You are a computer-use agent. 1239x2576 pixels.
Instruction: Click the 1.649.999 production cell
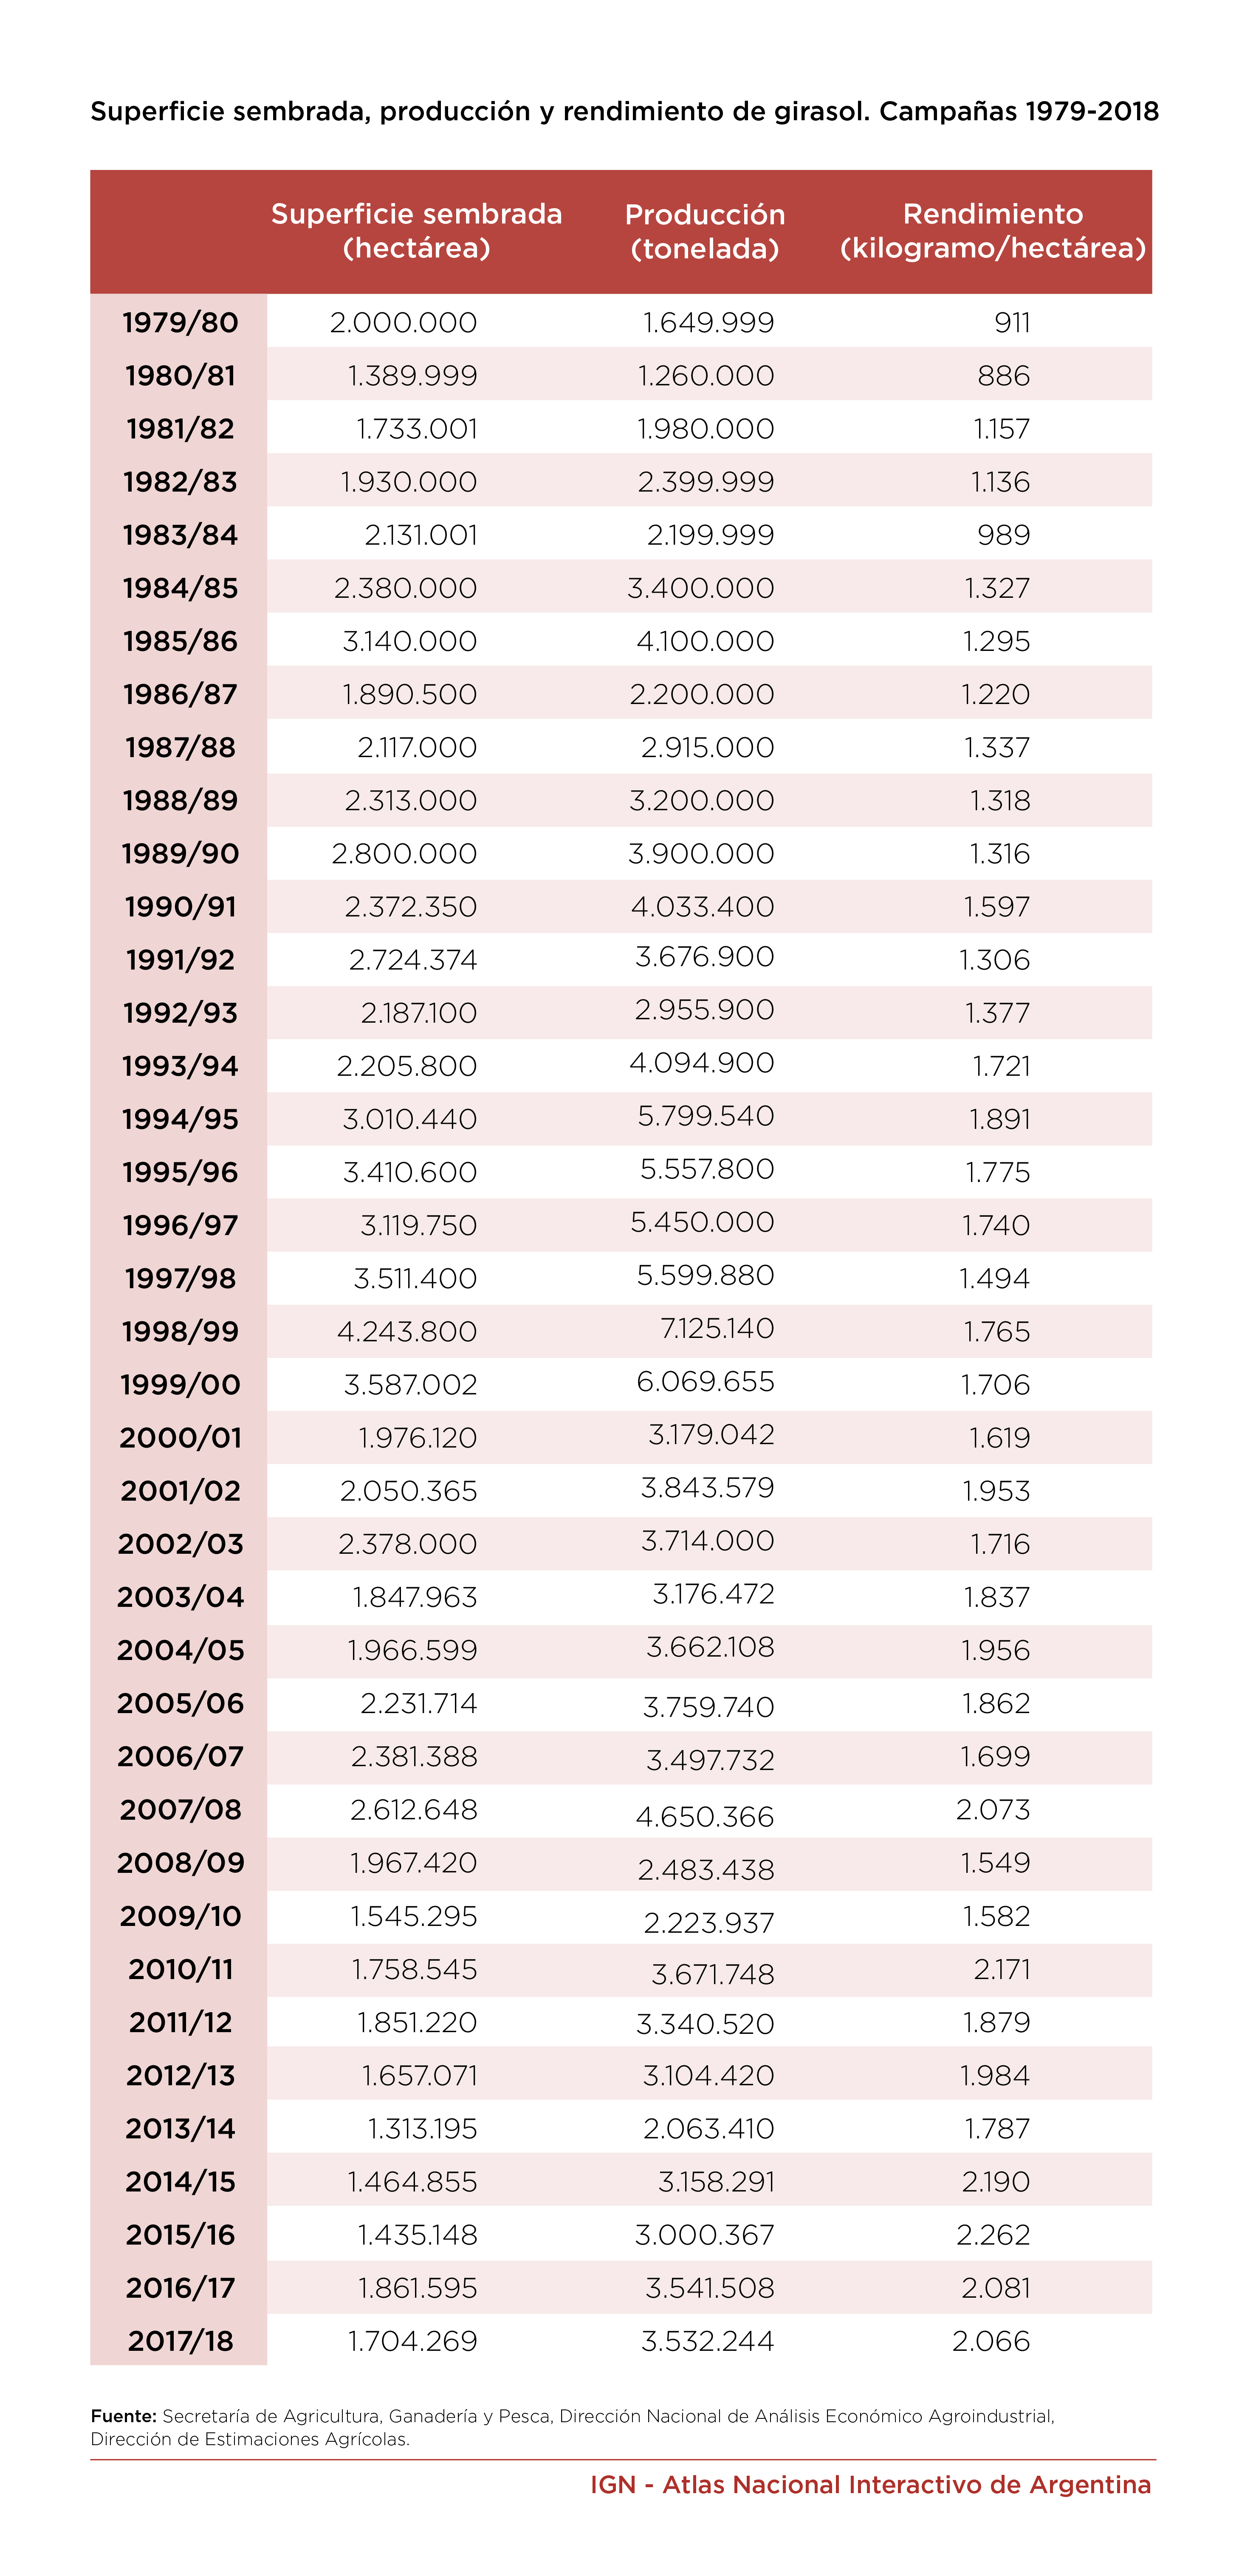click(x=708, y=323)
